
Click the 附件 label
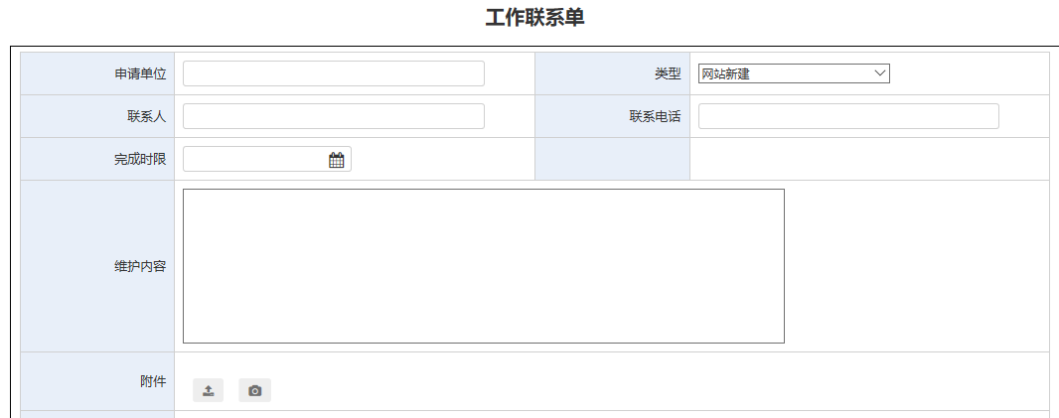(153, 381)
